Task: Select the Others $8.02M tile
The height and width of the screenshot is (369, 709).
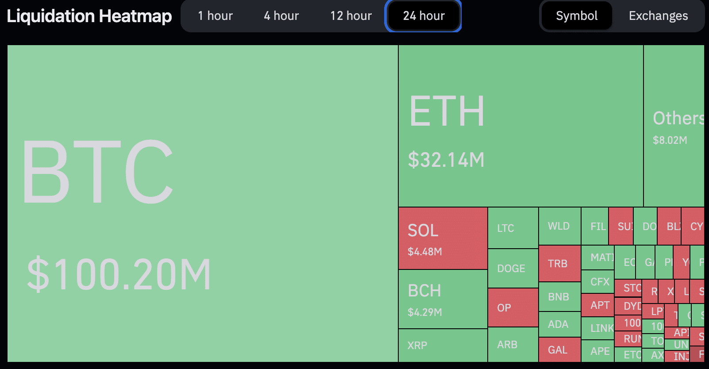Action: (674, 126)
